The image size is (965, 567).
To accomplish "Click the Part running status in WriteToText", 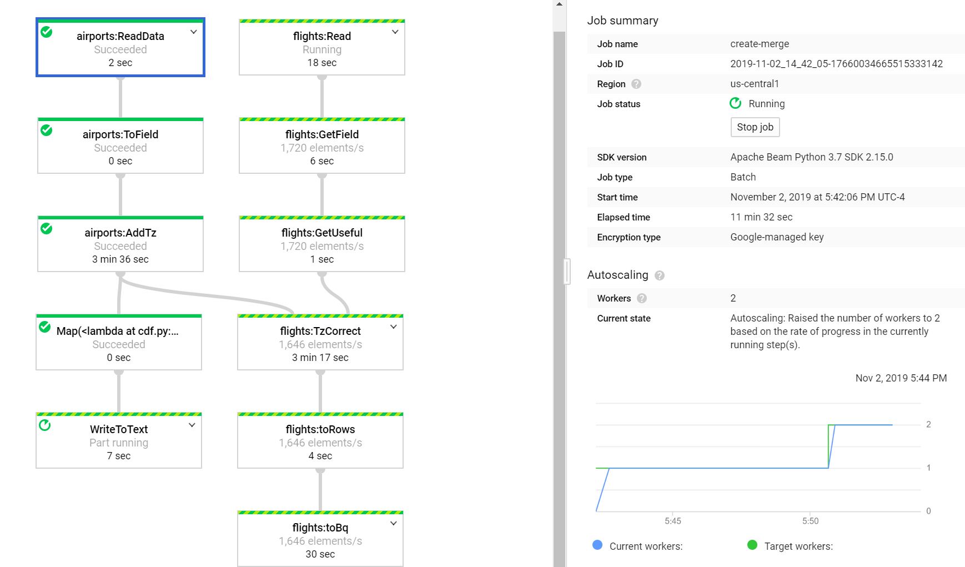I will pos(119,443).
